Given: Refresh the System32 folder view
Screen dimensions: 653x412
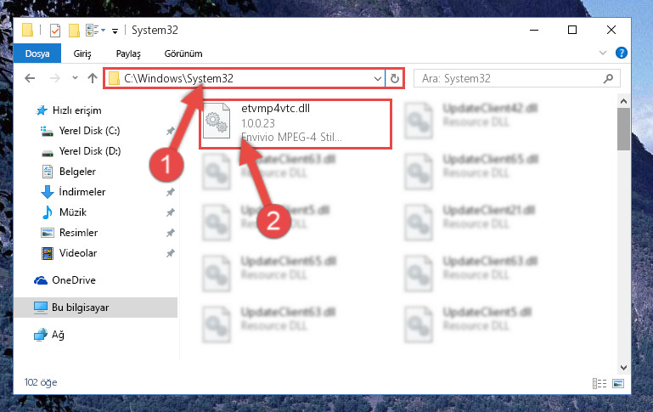Looking at the screenshot, I should tap(394, 78).
